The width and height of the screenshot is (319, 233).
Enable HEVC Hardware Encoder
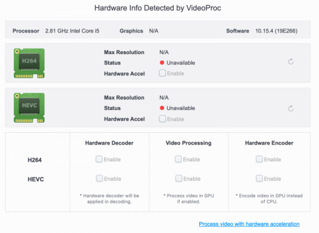[x=259, y=178]
